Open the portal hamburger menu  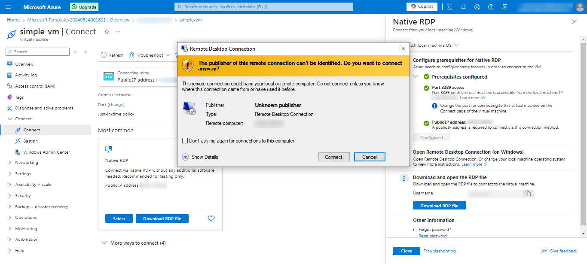click(x=9, y=7)
